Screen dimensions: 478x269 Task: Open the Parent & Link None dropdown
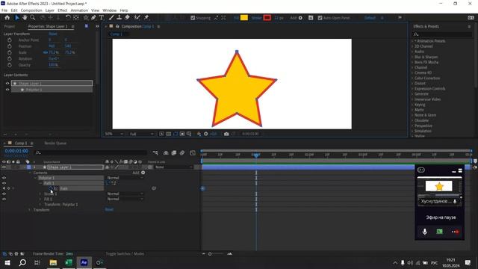pyautogui.click(x=174, y=167)
